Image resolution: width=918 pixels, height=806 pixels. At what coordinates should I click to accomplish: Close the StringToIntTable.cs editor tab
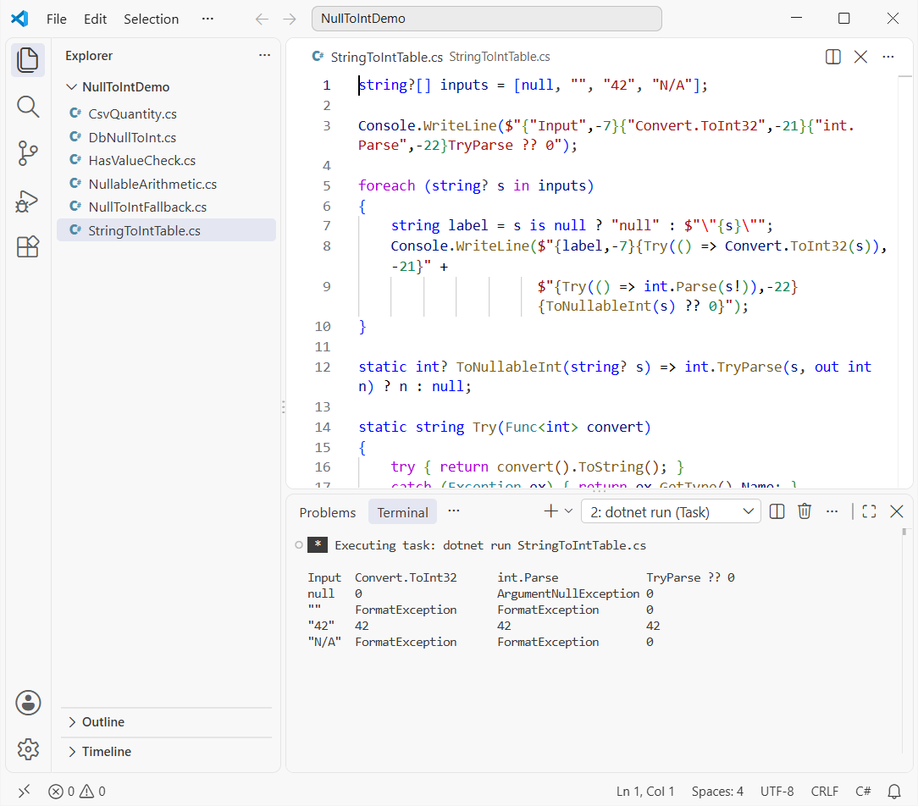tap(860, 57)
